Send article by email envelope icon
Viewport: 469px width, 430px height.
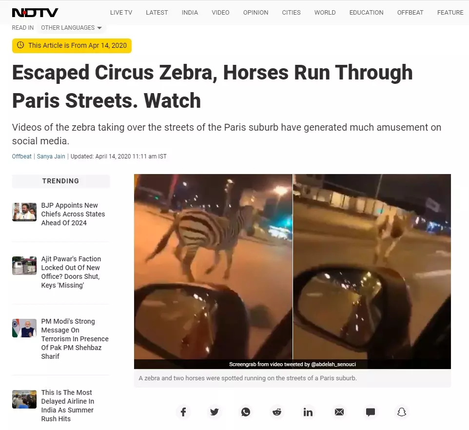pos(339,412)
